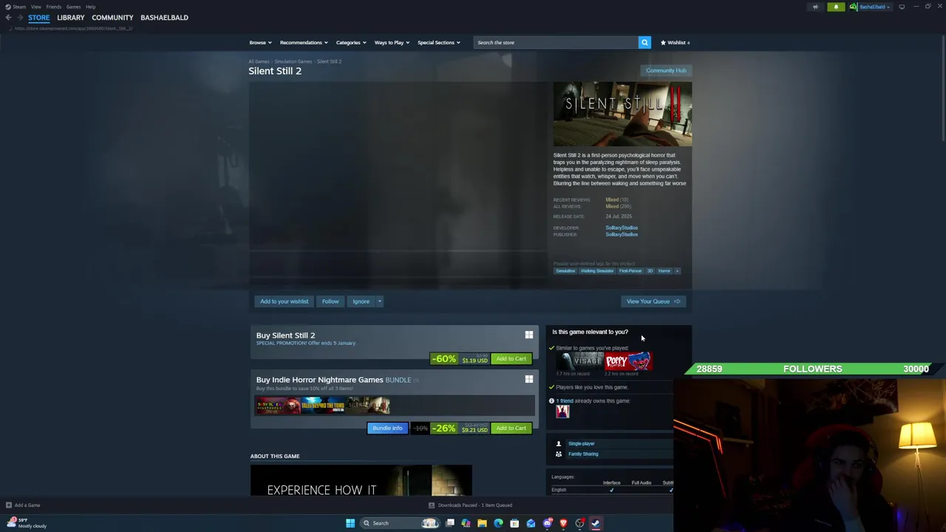Click the Steam page vertical scrollbar
The image size is (946, 532).
[942, 89]
